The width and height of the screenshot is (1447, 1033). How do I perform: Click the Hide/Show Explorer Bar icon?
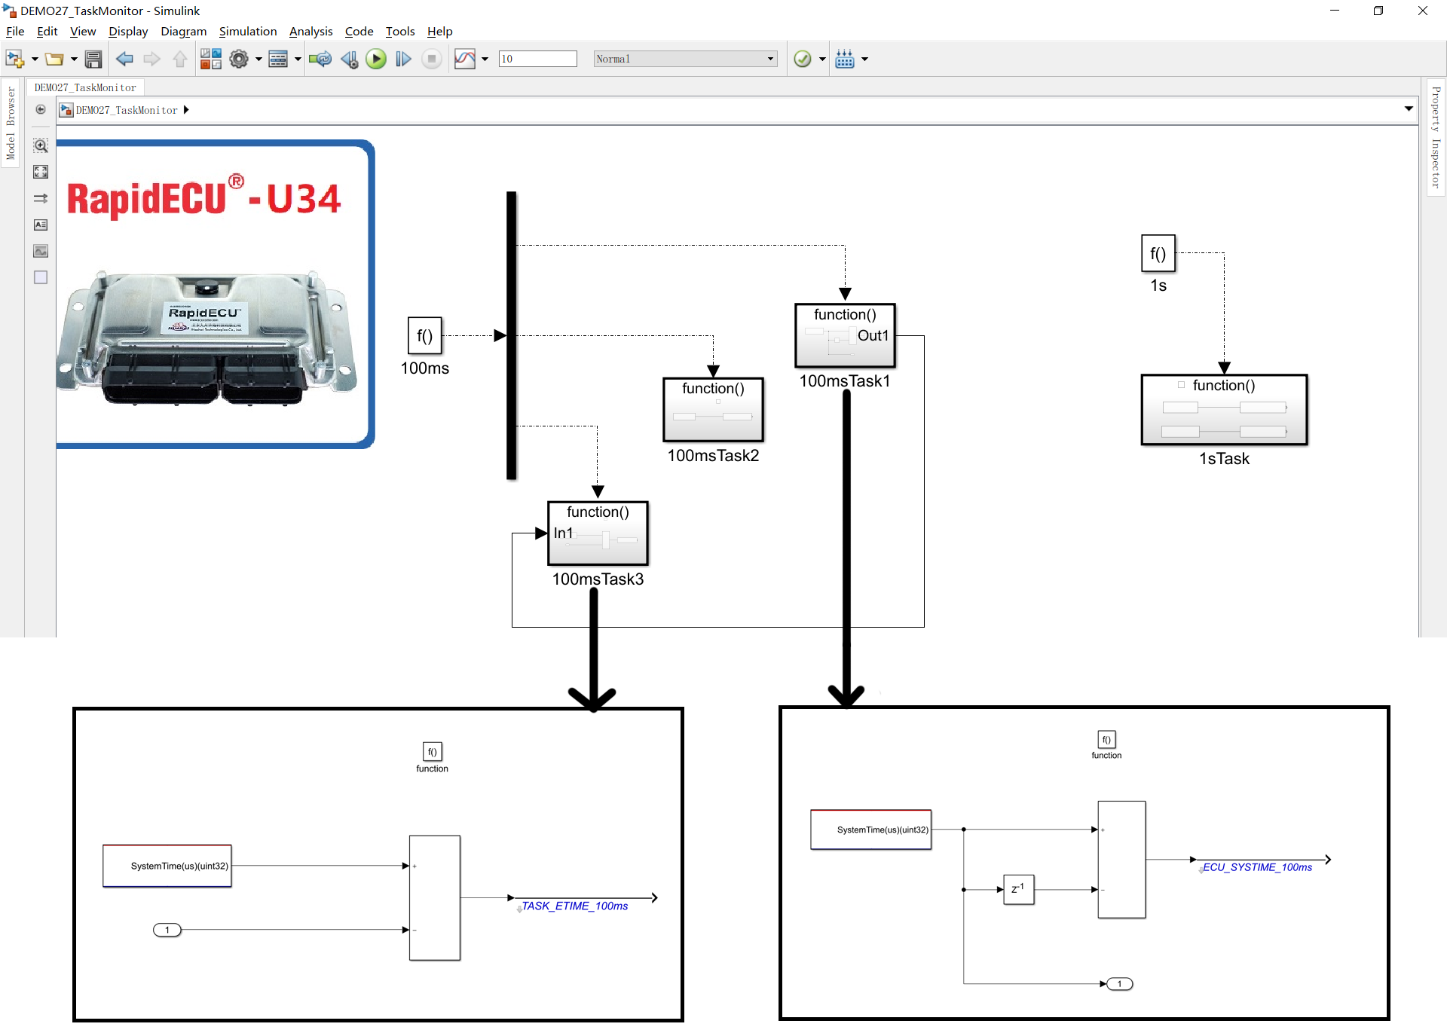[x=41, y=110]
